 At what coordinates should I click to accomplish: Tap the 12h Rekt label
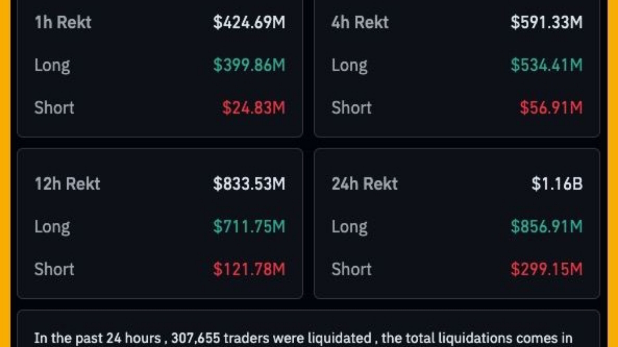point(67,184)
